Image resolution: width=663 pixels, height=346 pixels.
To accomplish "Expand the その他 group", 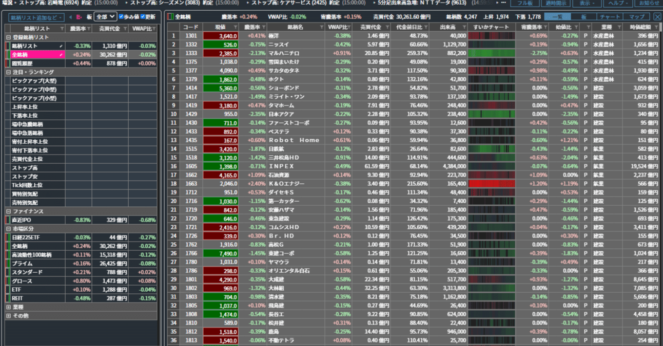I will tap(8, 316).
